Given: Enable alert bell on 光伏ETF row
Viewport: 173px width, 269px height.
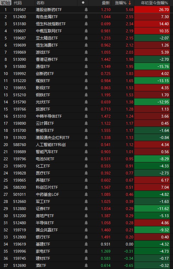Looking at the screenshot, I should [86, 102].
